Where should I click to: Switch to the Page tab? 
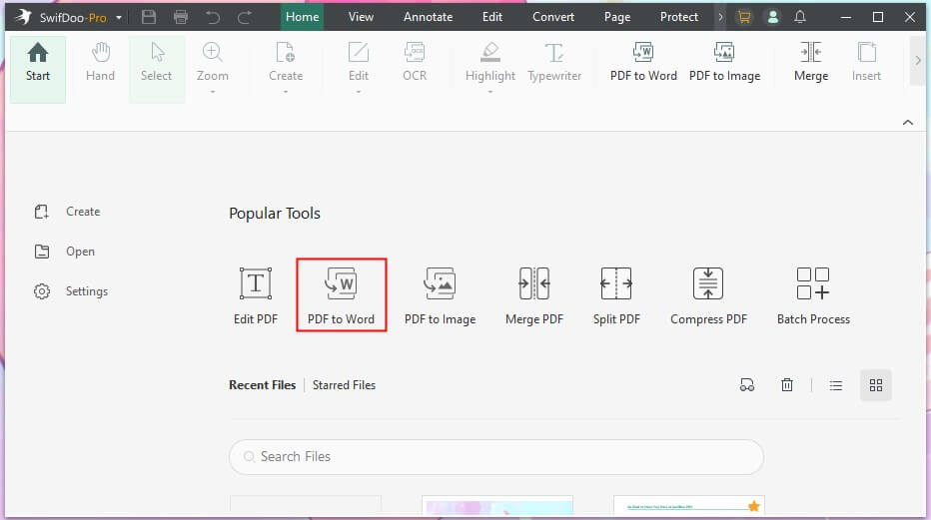pyautogui.click(x=617, y=17)
